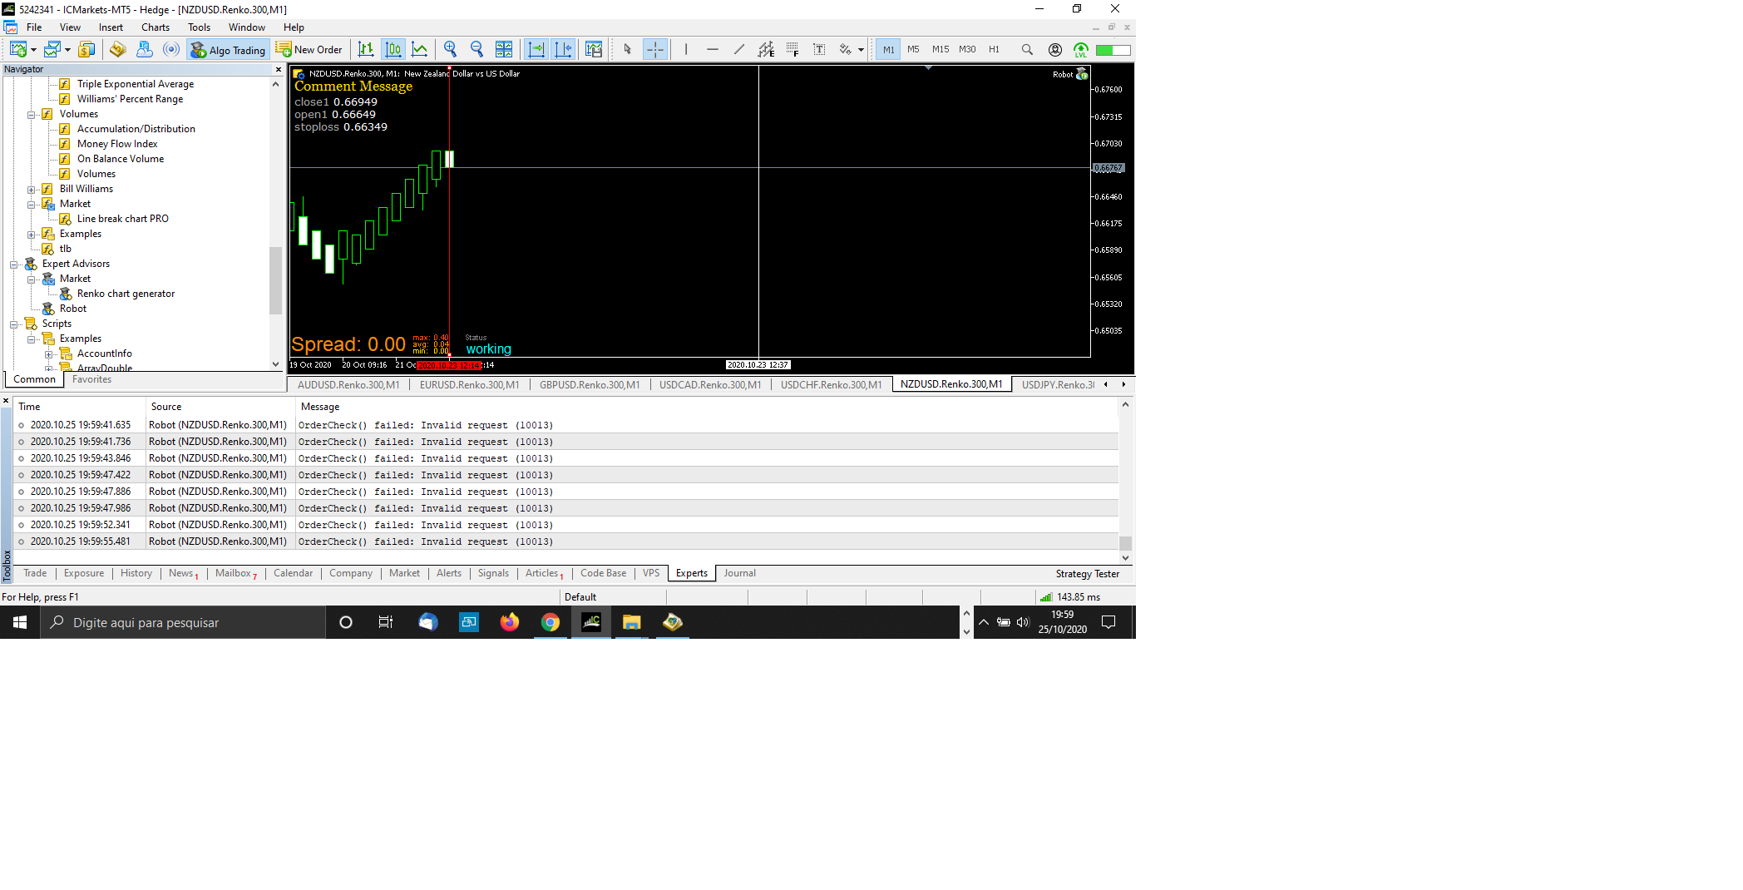Open the Tools menu
The width and height of the screenshot is (1743, 890).
[199, 27]
